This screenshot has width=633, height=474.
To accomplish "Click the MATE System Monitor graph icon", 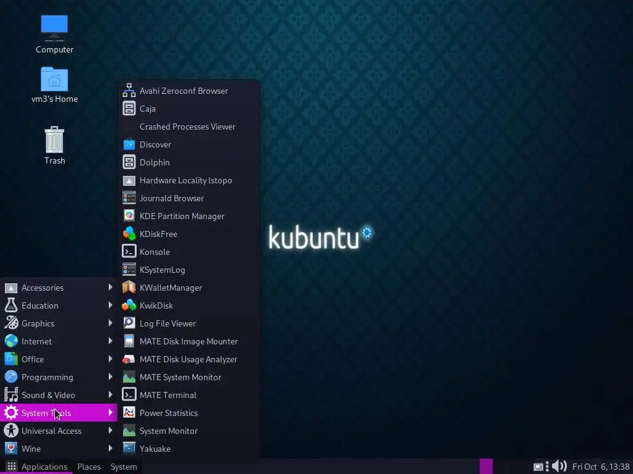I will click(129, 377).
